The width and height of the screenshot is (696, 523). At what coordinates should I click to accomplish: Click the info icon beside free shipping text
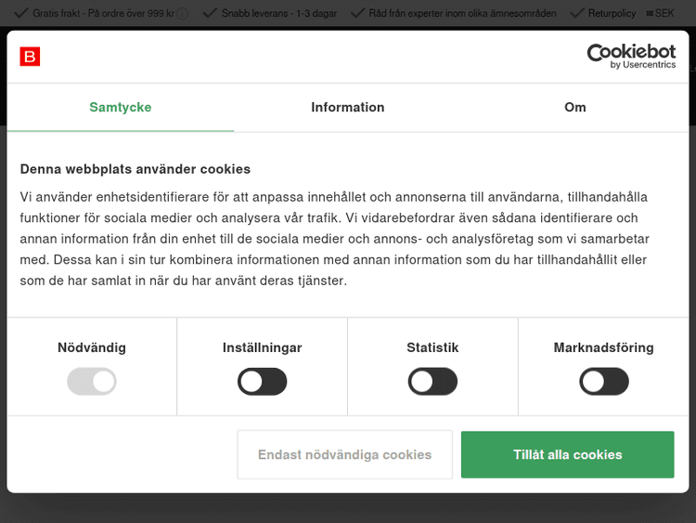pos(183,14)
